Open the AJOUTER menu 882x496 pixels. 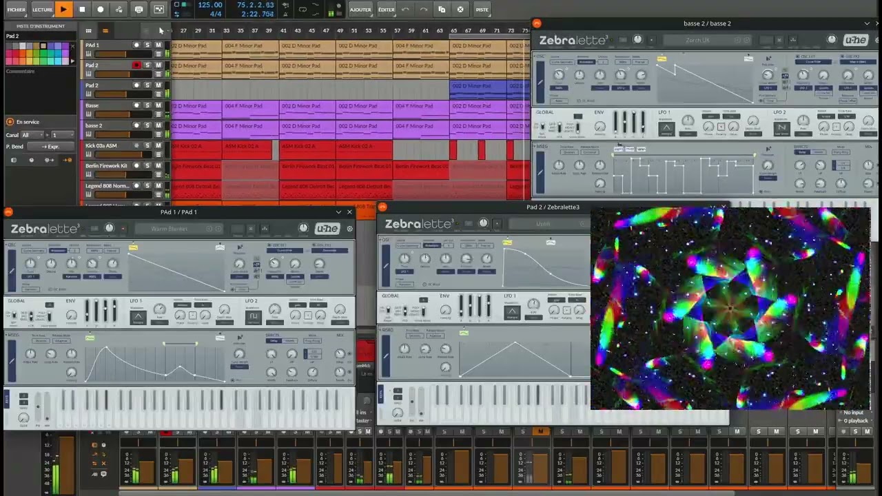point(360,10)
